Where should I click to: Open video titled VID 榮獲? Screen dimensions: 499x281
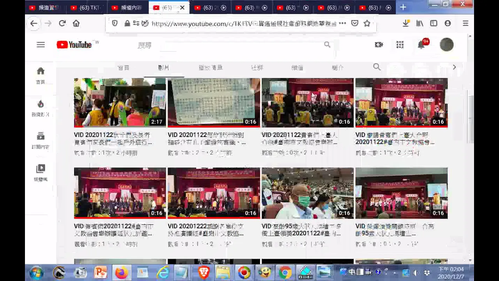pyautogui.click(x=395, y=230)
